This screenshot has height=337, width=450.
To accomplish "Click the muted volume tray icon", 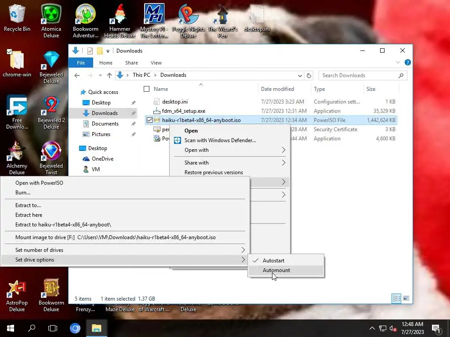I will pos(393,328).
